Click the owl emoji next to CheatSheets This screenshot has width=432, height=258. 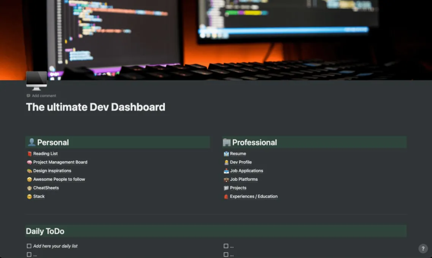pyautogui.click(x=29, y=187)
